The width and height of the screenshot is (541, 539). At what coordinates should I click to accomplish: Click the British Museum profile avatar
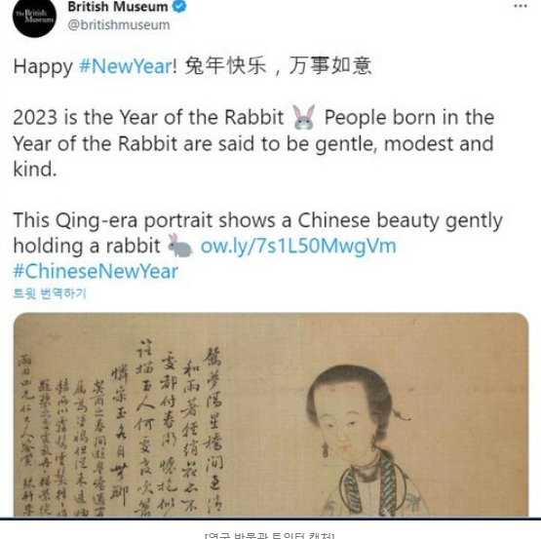[x=34, y=17]
